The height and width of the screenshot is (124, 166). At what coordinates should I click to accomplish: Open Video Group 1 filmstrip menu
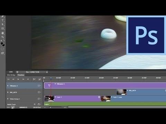pyautogui.click(x=39, y=99)
